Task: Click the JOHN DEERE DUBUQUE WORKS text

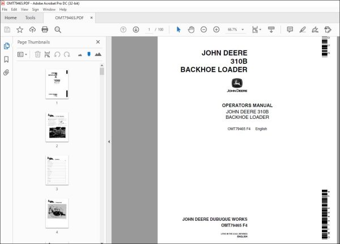Action: [215, 219]
